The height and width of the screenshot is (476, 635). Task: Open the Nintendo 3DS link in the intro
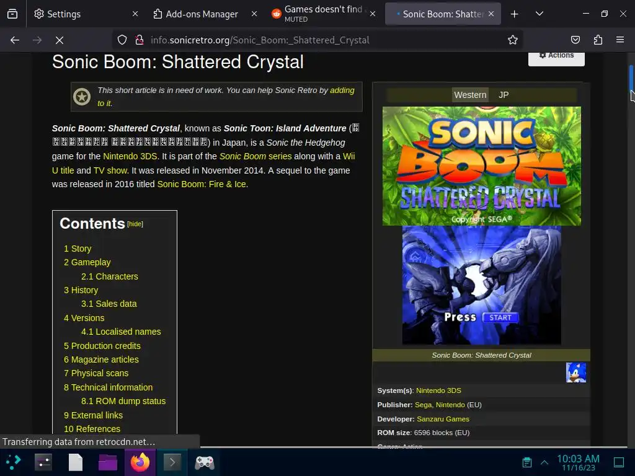coord(130,156)
